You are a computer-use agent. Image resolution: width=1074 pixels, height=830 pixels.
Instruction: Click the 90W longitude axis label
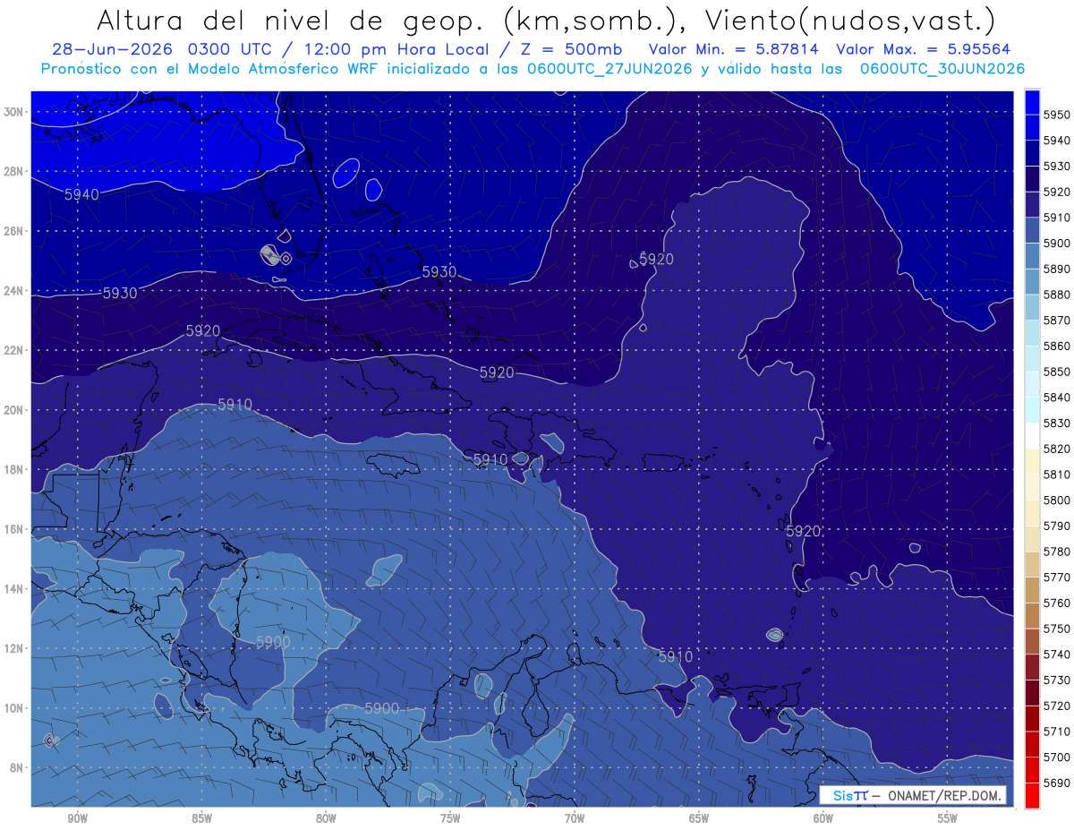coord(77,818)
